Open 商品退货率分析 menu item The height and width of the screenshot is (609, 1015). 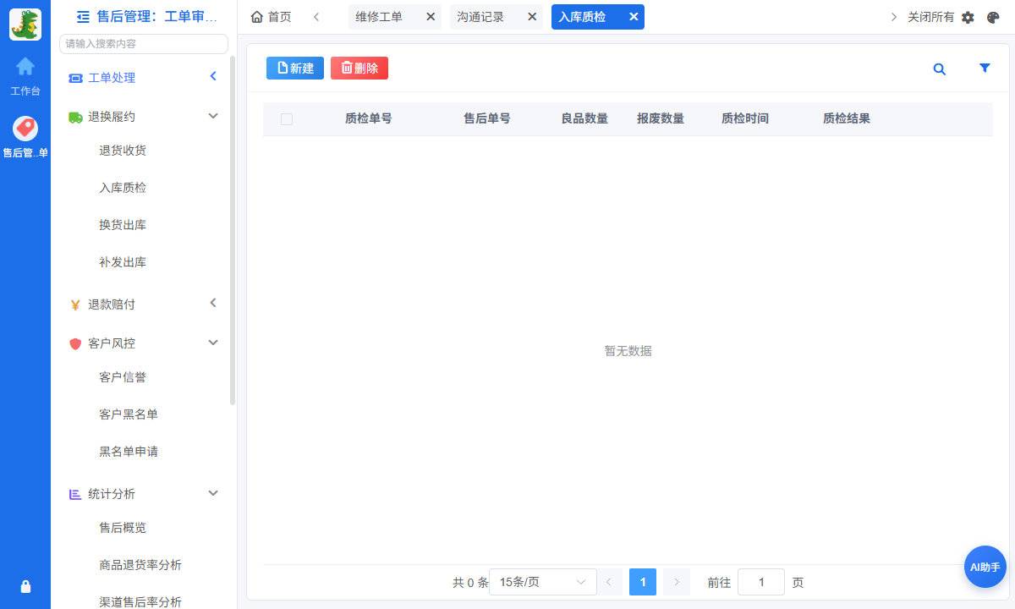coord(140,565)
